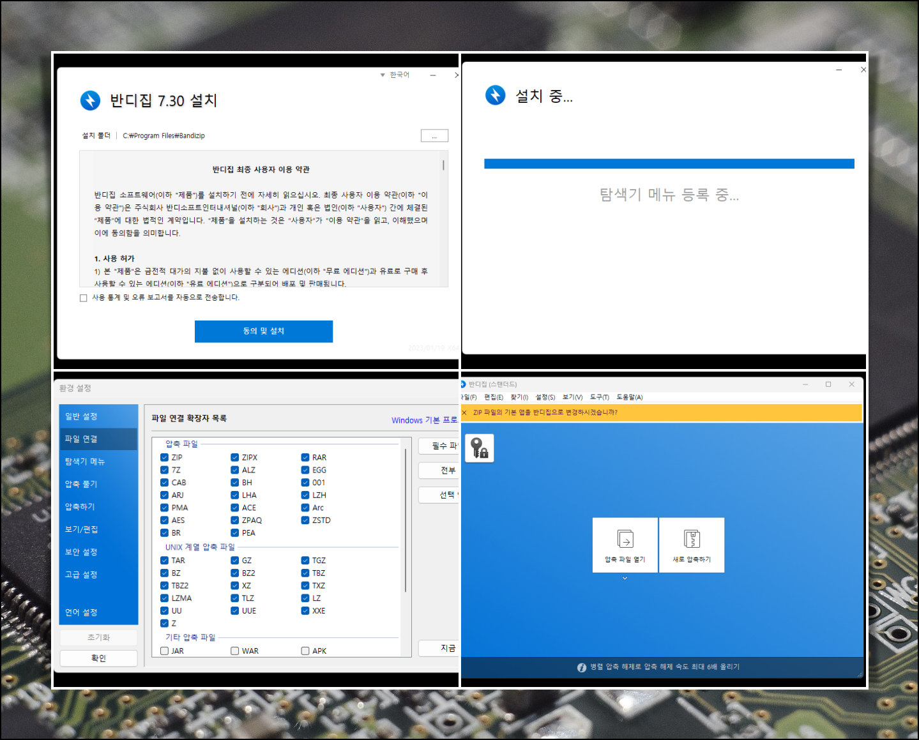
Task: Switch to the 압축 풀기 tab
Action: point(98,484)
